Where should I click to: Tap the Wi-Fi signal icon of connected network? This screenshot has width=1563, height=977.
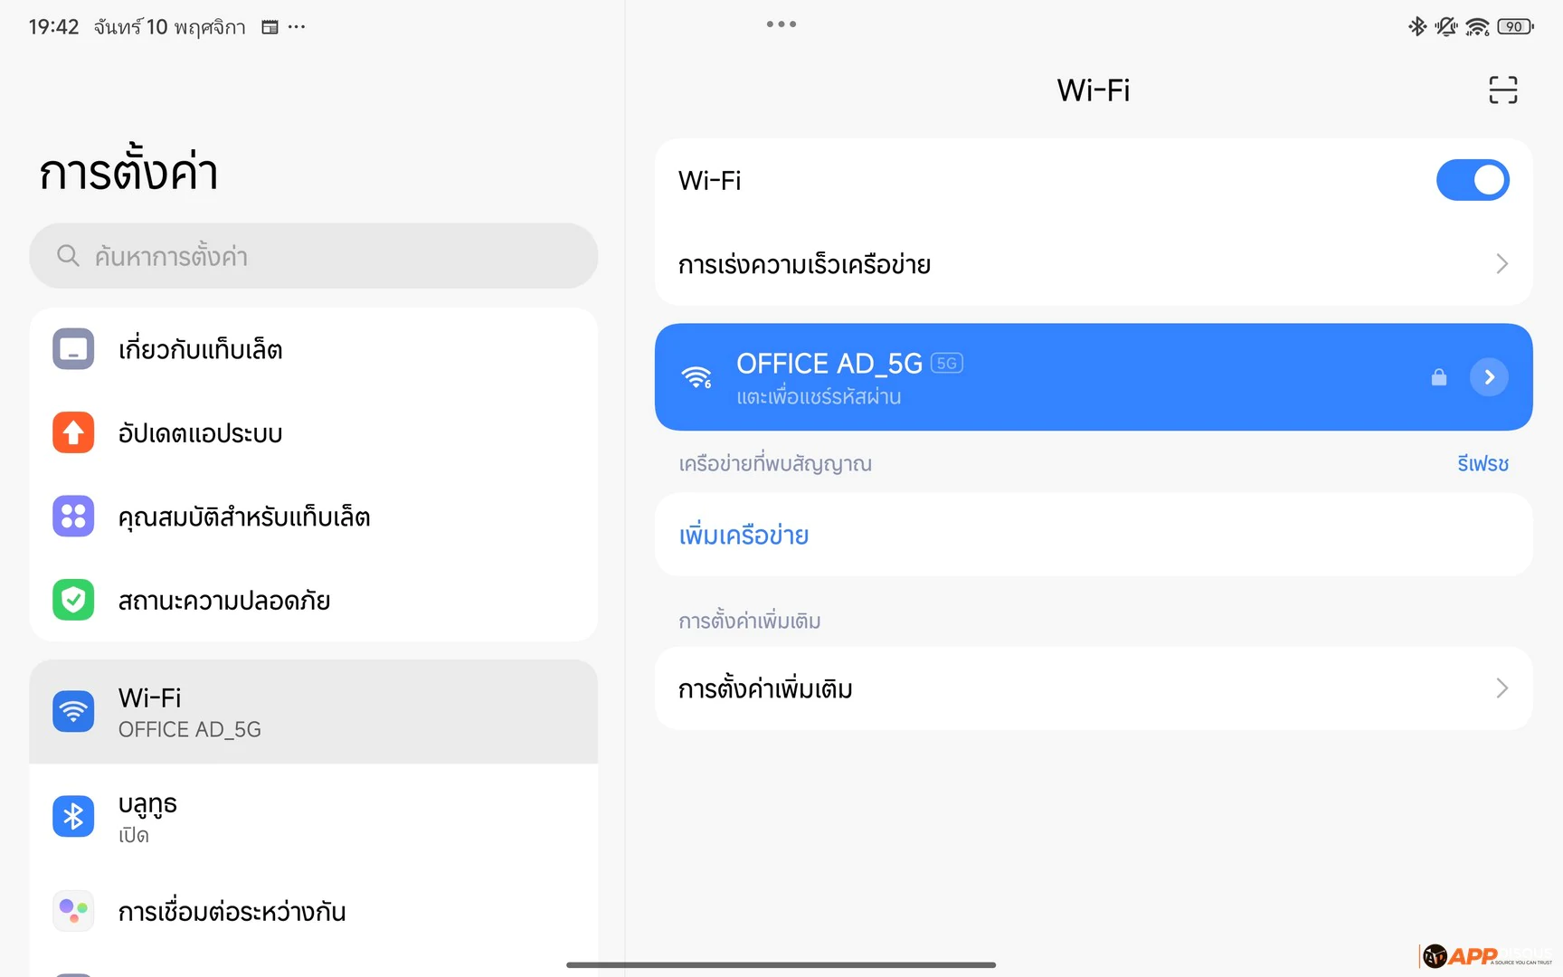[x=696, y=377]
